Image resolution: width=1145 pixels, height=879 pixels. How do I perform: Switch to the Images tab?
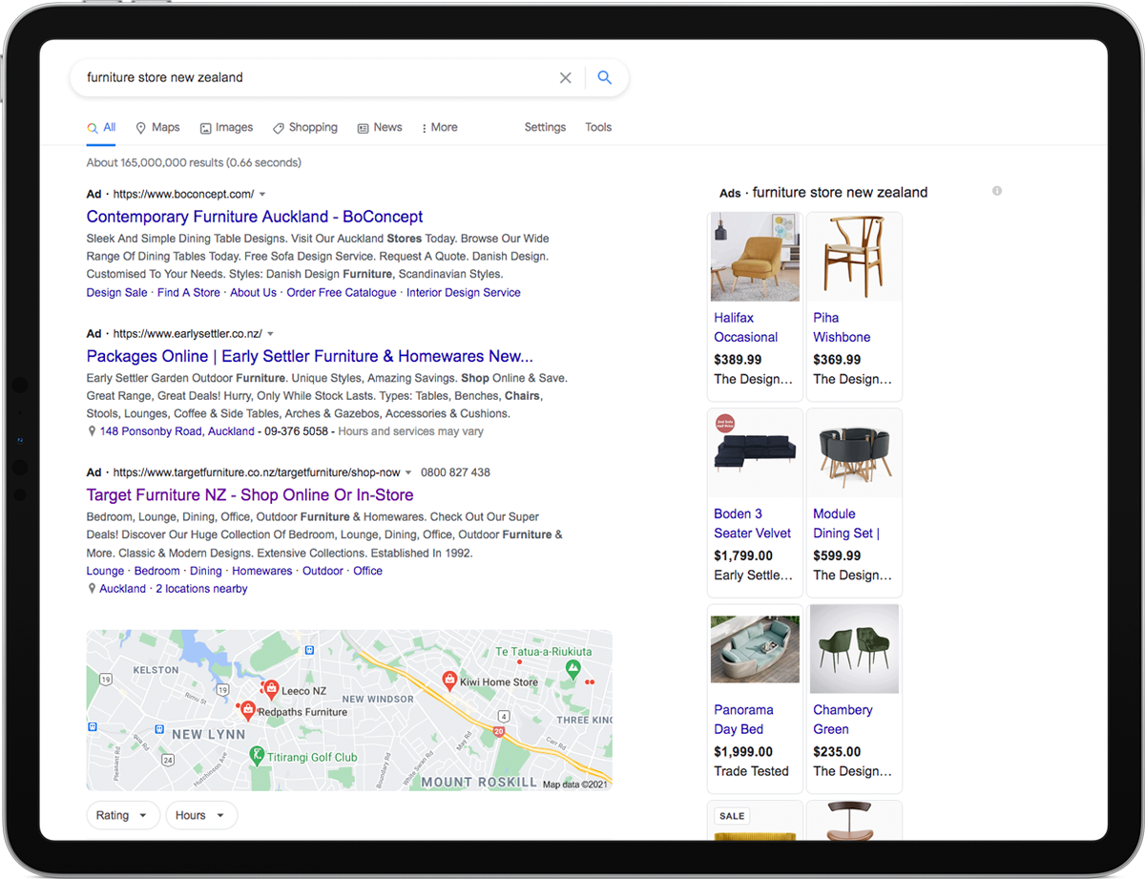(226, 128)
